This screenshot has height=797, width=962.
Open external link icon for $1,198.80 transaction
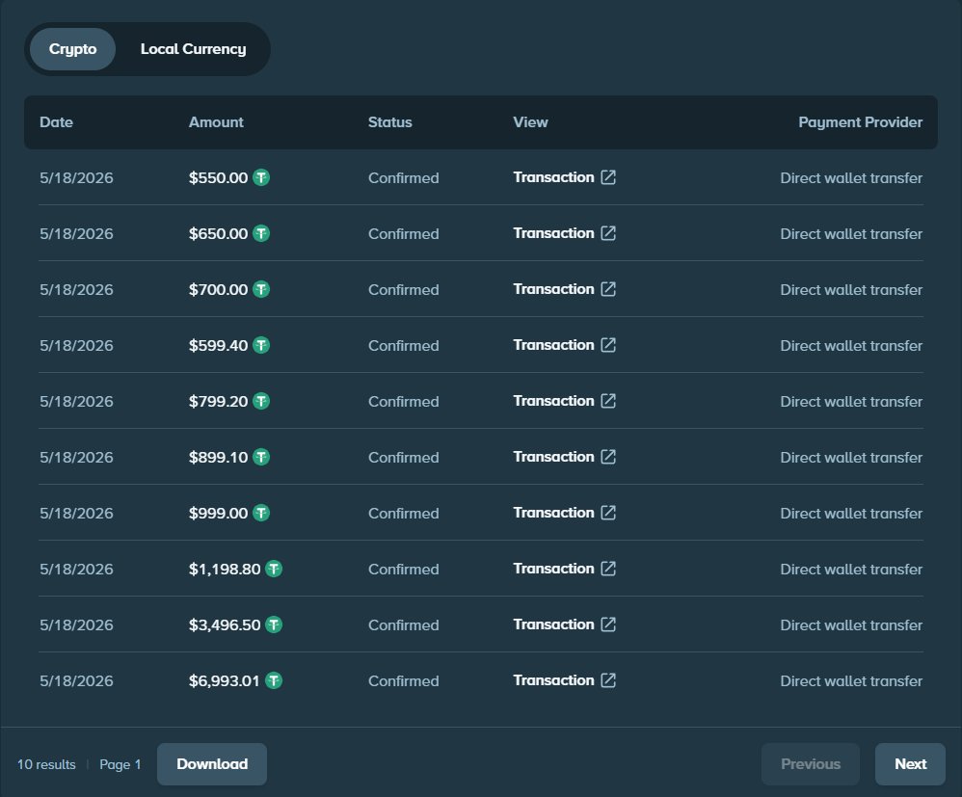pyautogui.click(x=608, y=569)
